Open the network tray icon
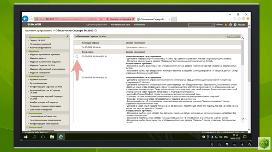This screenshot has height=152, width=272. (216, 137)
